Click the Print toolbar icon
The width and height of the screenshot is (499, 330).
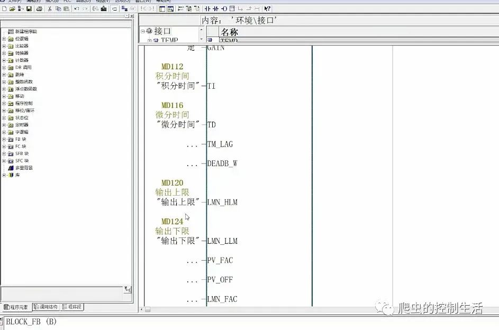(39, 9)
